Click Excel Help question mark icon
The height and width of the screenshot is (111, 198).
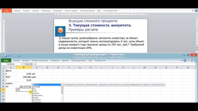pyautogui.click(x=185, y=60)
